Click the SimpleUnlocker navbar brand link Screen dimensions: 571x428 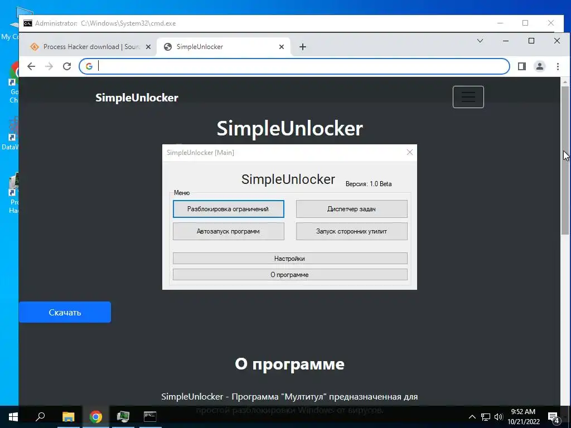pyautogui.click(x=137, y=98)
